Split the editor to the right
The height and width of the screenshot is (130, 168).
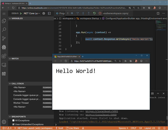[x=158, y=13]
